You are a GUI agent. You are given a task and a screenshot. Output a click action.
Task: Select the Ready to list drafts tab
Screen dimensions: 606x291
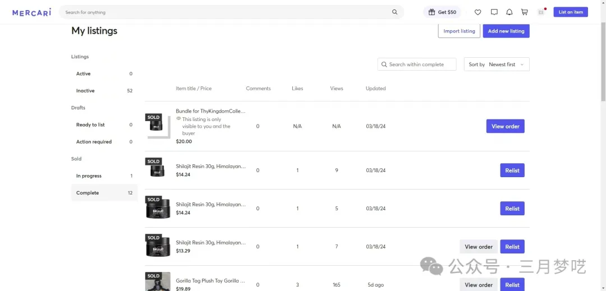click(x=104, y=124)
